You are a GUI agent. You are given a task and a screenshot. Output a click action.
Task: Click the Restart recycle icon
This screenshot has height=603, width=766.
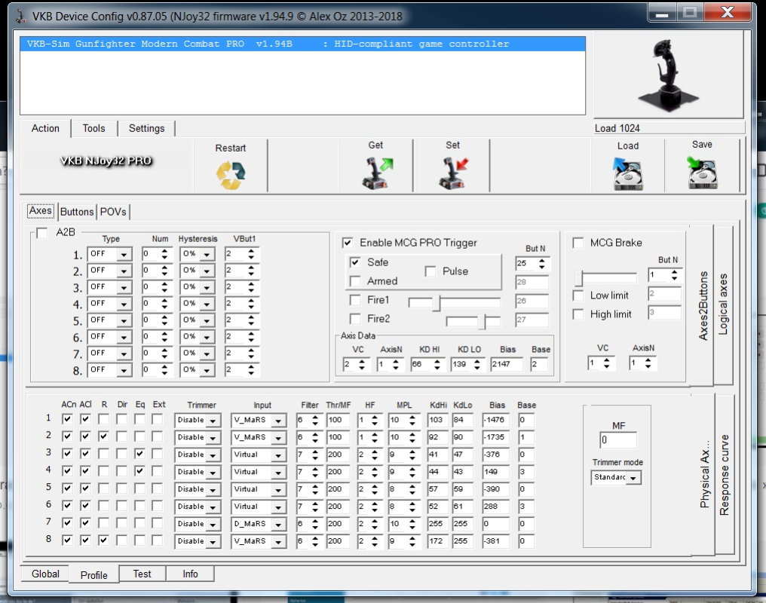pos(231,175)
